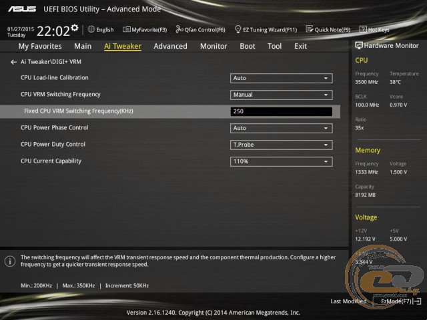Click the Last Modified button
427x320 pixels.
click(348, 301)
